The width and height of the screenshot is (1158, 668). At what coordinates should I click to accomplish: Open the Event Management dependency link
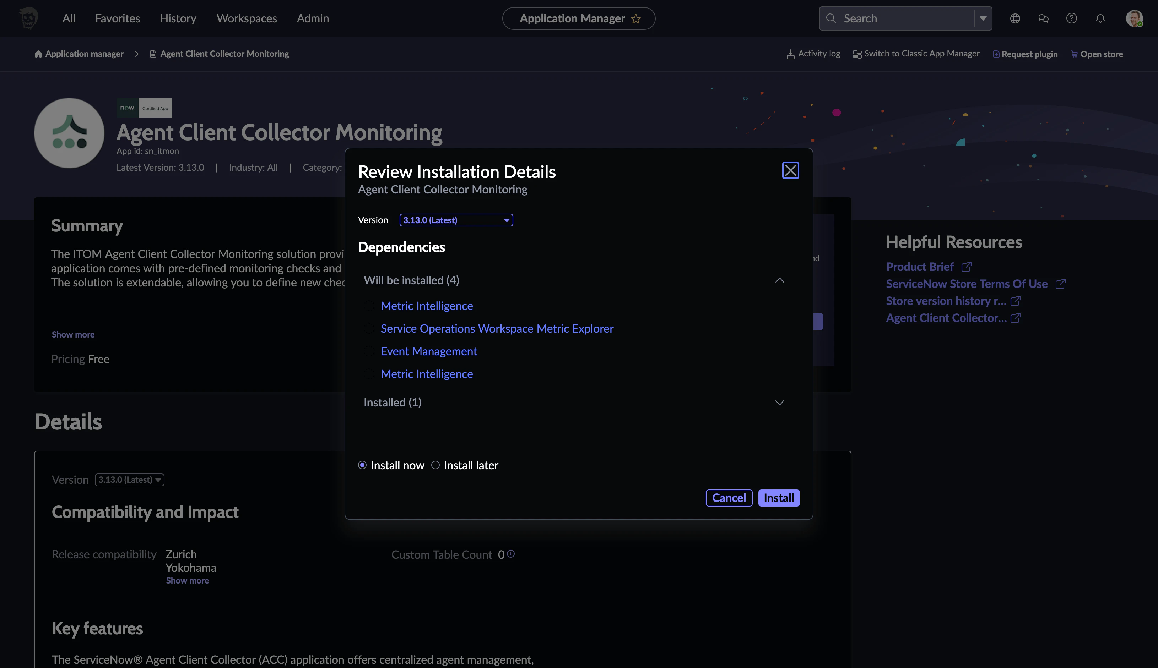tap(429, 351)
